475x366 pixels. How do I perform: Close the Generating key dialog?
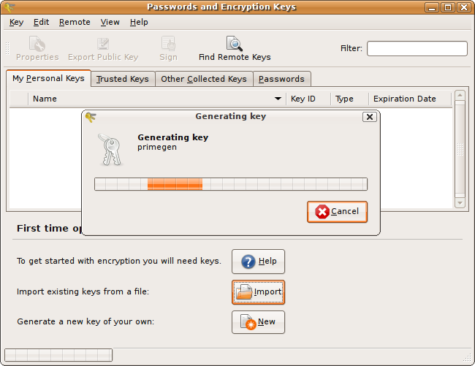[x=369, y=117]
